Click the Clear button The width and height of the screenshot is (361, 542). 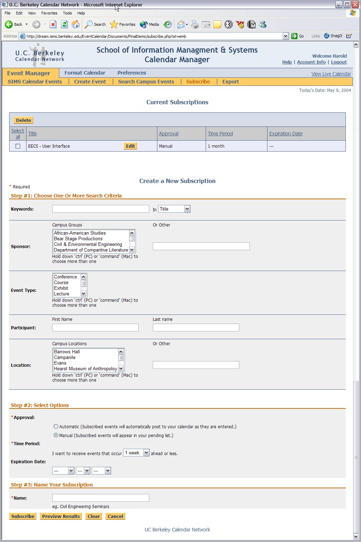pos(94,516)
